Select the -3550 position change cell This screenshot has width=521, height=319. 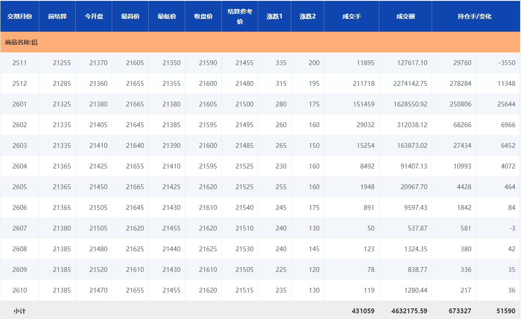pyautogui.click(x=506, y=63)
